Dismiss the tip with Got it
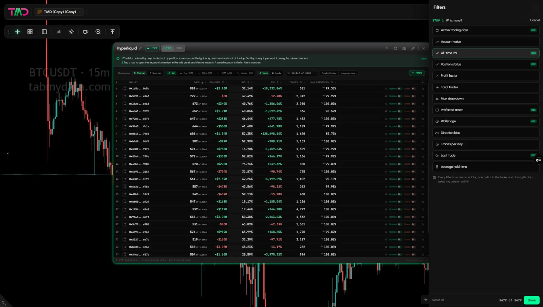 pyautogui.click(x=424, y=58)
